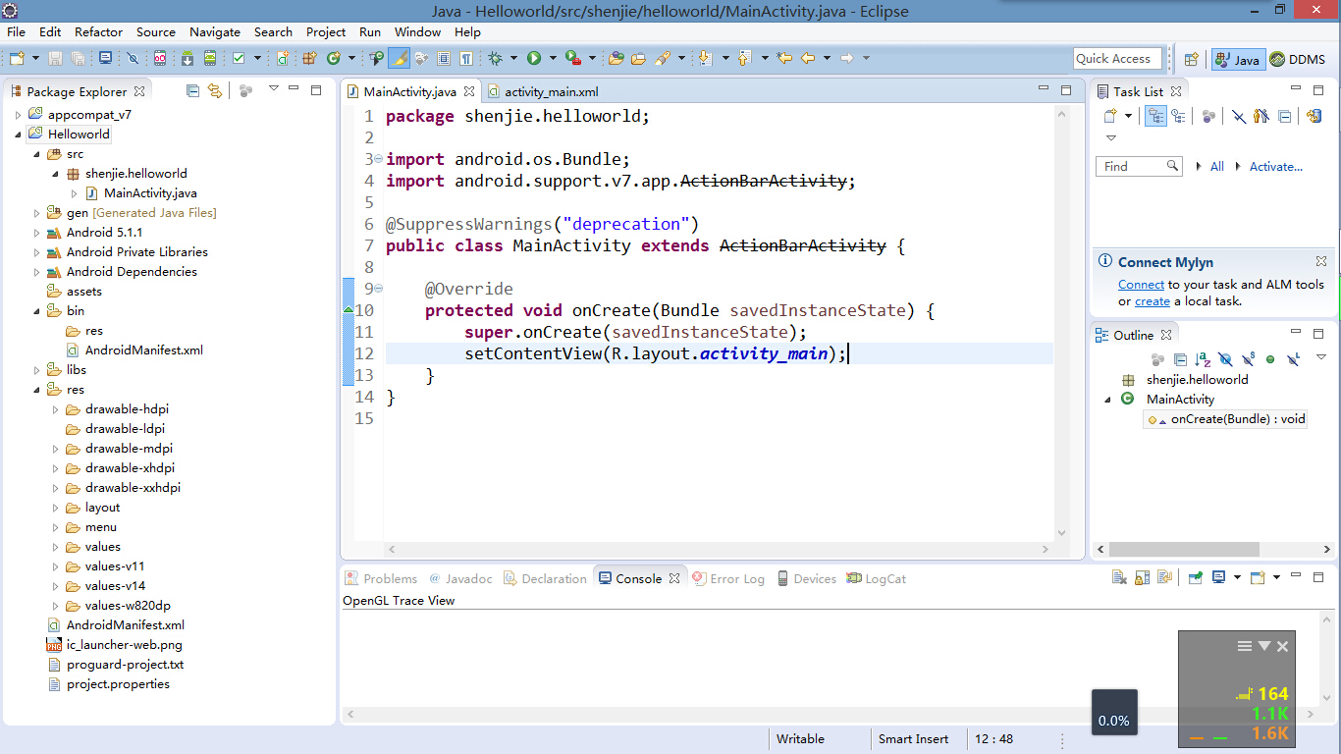Click the Debug bug icon in toolbar
1341x754 pixels.
tap(495, 58)
